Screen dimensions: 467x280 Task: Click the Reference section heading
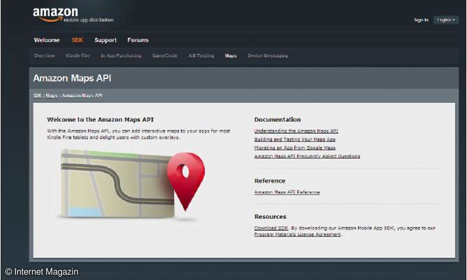[270, 181]
